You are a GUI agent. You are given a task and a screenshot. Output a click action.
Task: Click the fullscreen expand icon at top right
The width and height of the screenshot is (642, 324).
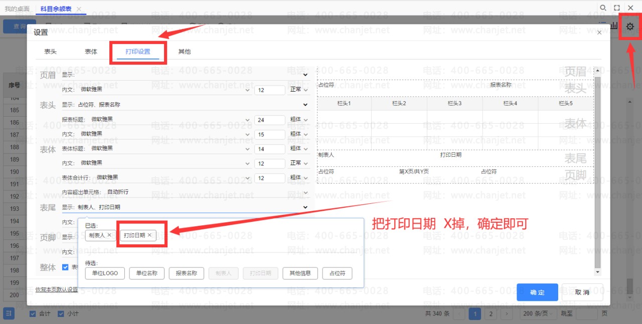617,8
